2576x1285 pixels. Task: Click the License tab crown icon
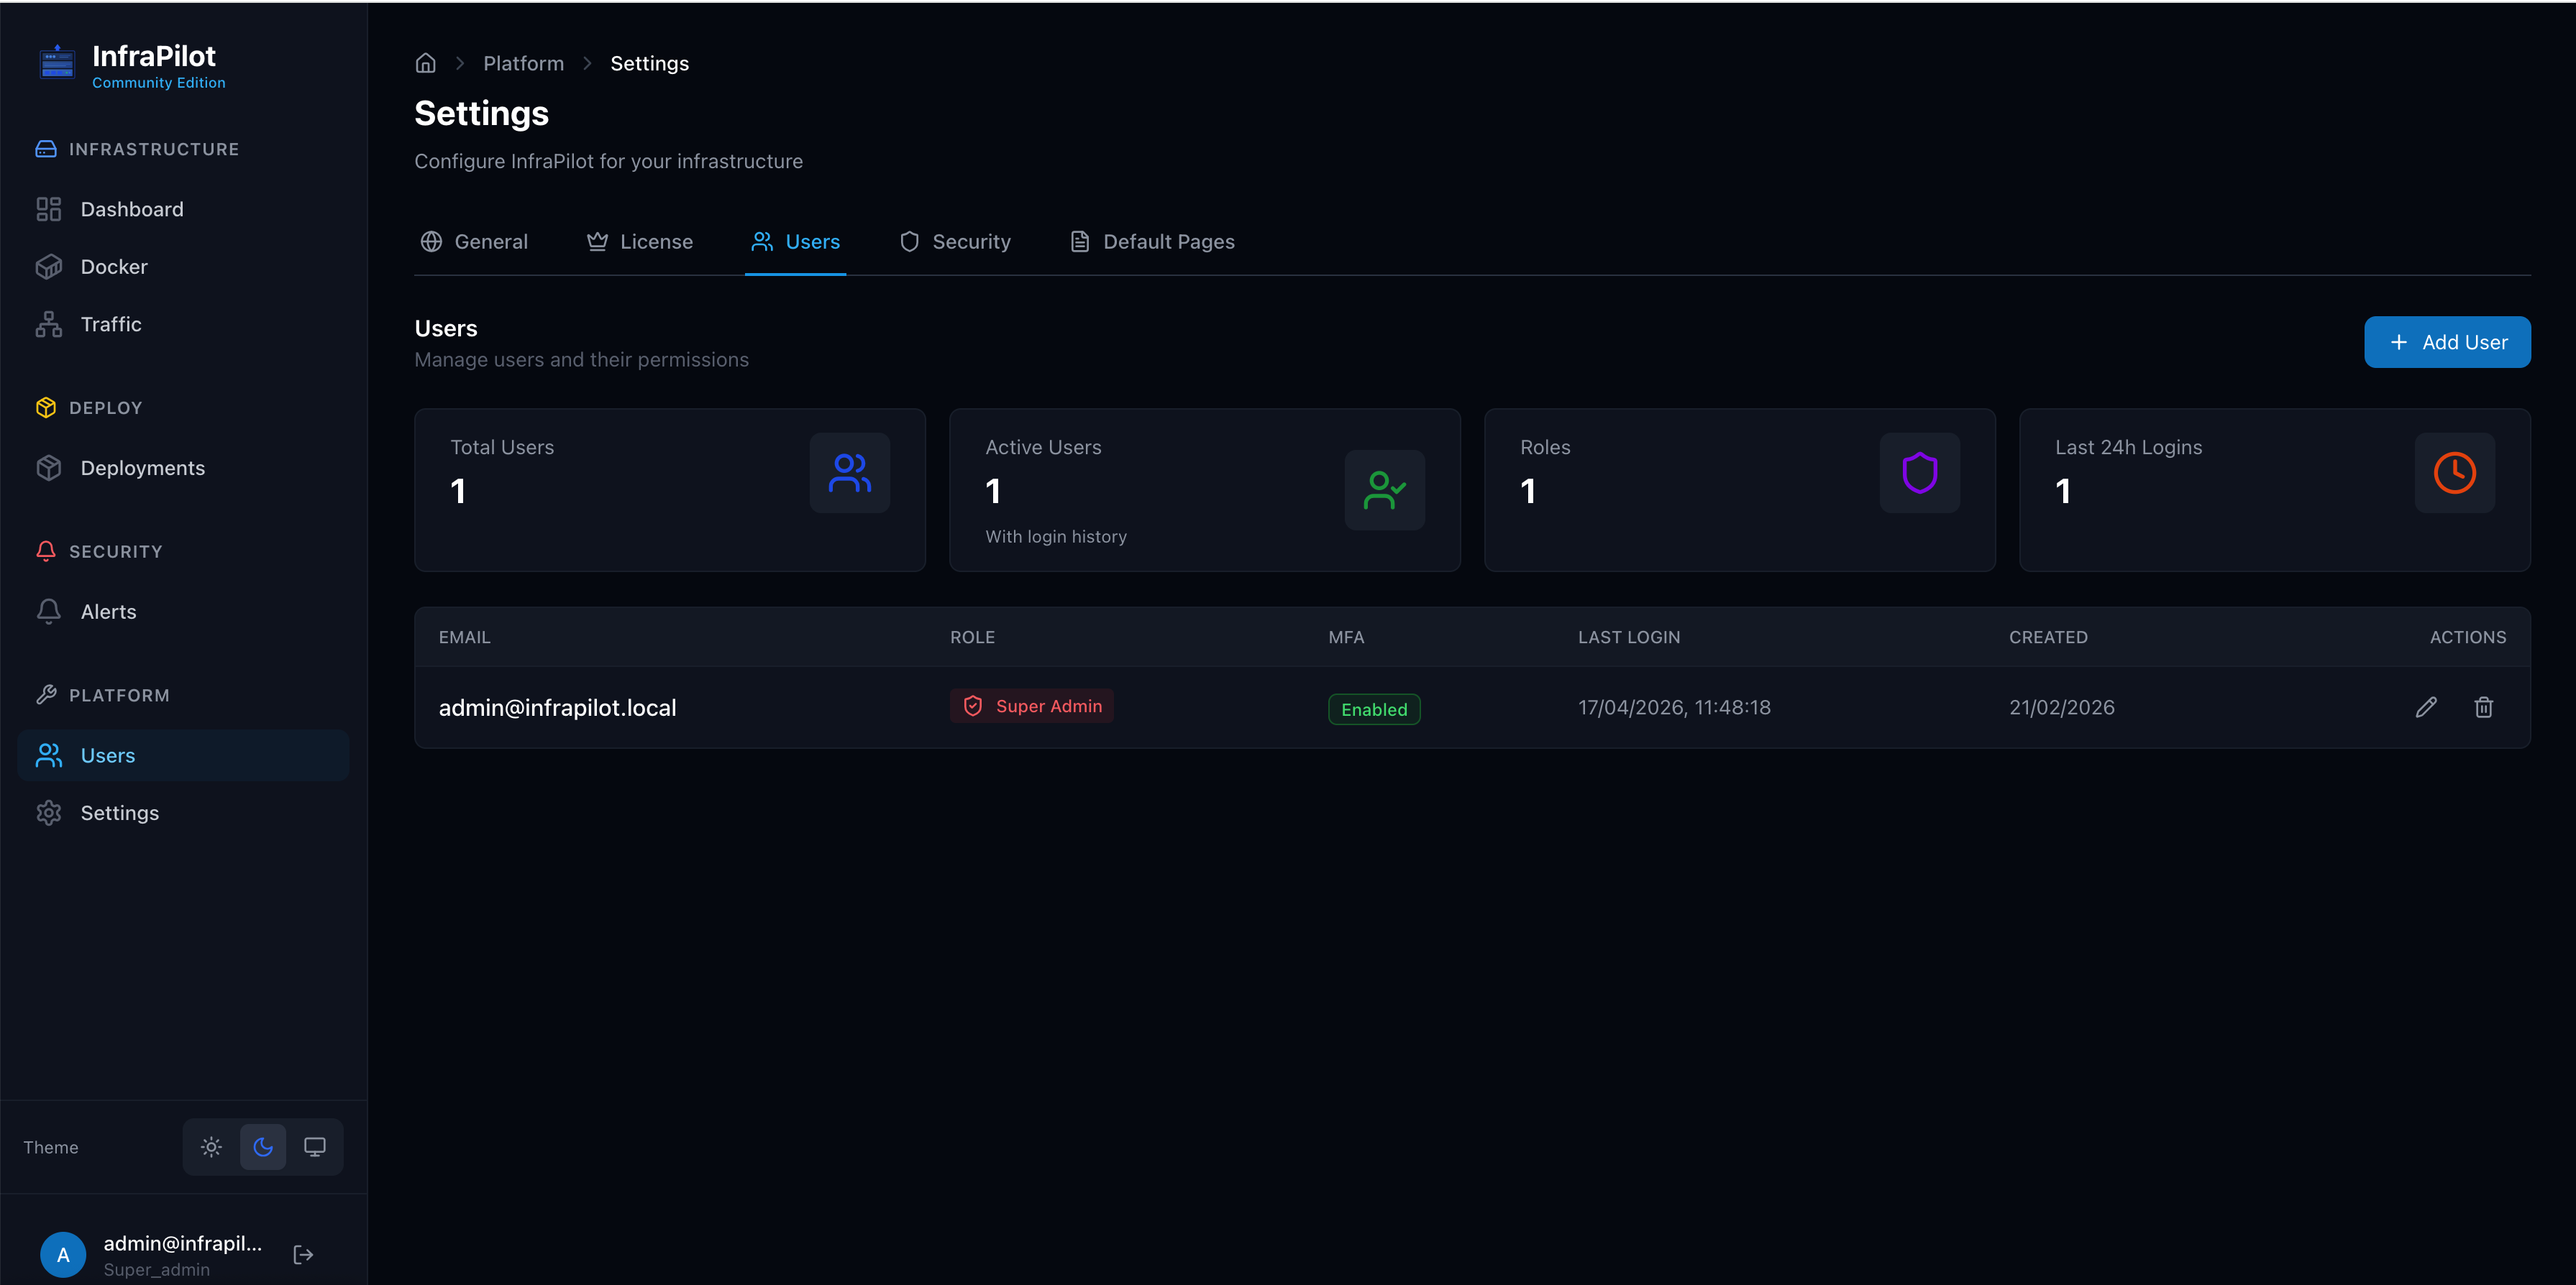(597, 241)
